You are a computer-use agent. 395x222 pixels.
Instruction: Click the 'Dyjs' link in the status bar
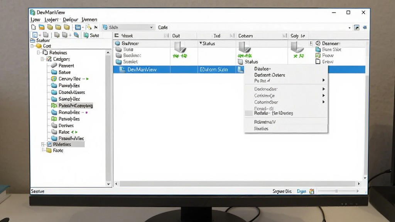(x=301, y=191)
